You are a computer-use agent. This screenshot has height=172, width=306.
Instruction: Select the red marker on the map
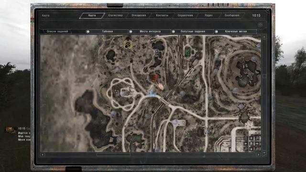[154, 77]
